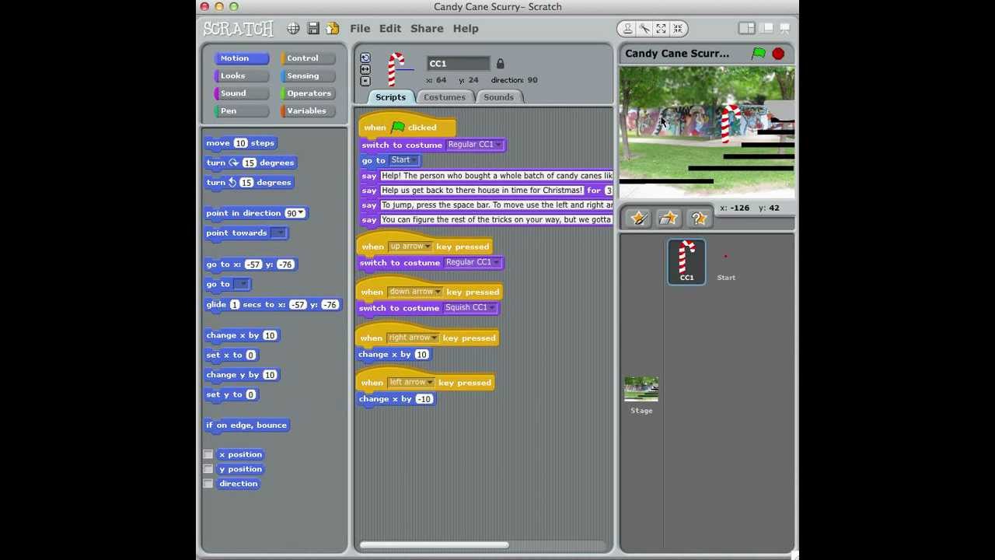
Task: Switch to full stage view mode
Action: pos(766,29)
